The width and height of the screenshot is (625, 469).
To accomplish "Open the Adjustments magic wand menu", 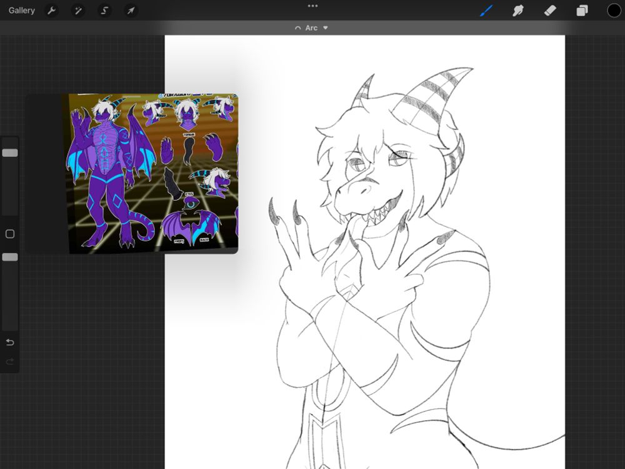I will click(x=78, y=11).
